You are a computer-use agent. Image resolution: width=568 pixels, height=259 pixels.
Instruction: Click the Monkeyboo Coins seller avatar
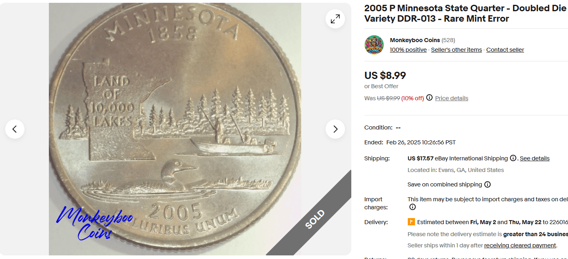point(374,45)
